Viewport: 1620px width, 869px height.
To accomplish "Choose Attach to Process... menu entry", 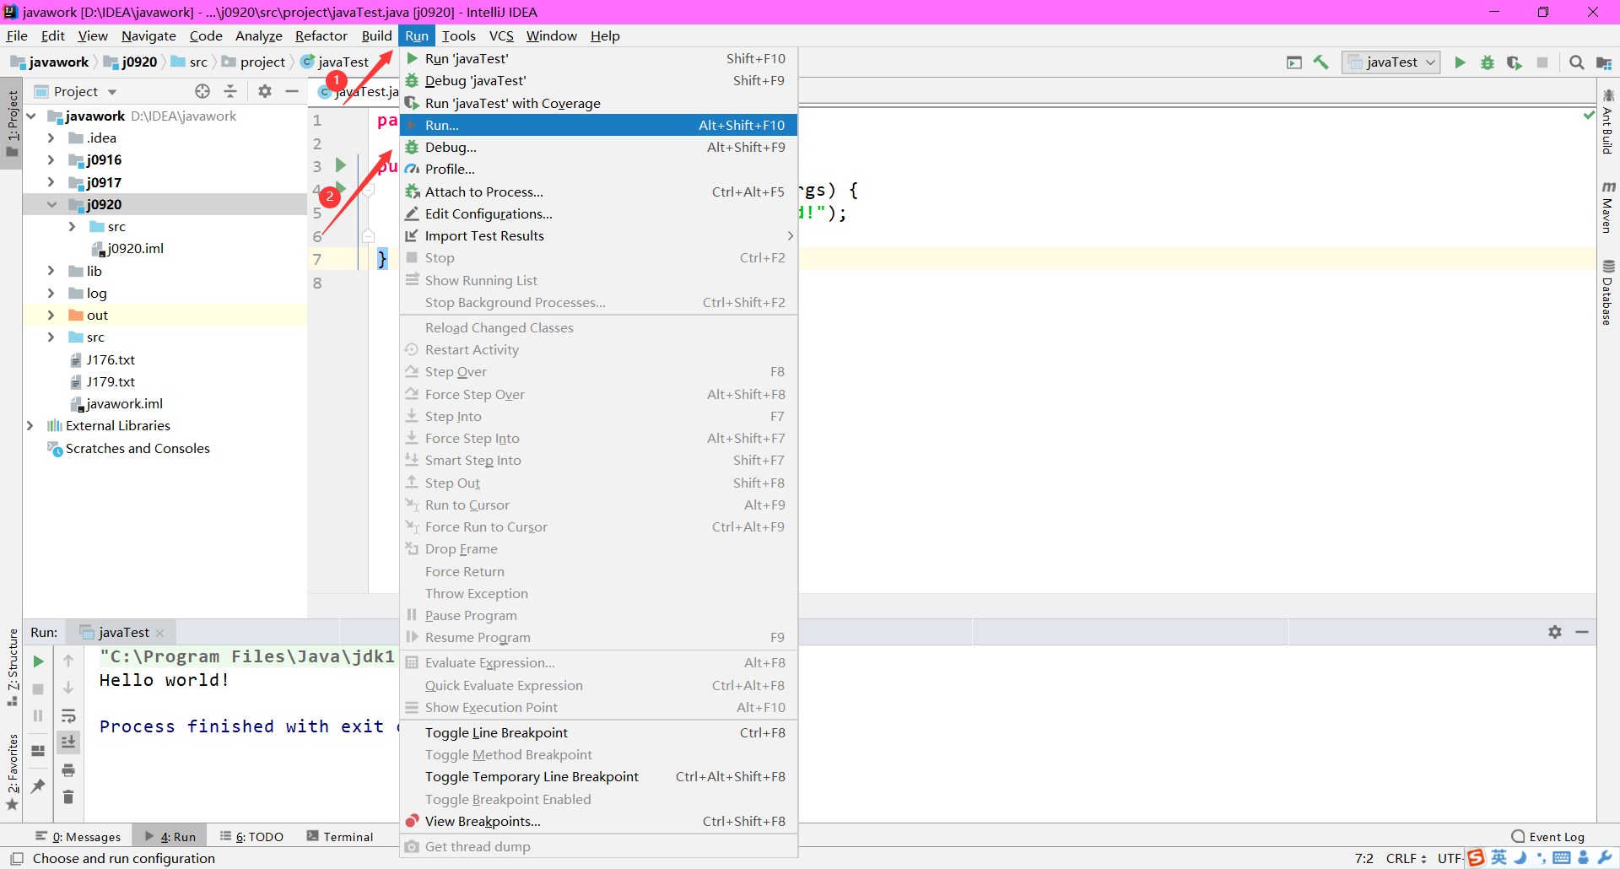I will click(x=598, y=192).
